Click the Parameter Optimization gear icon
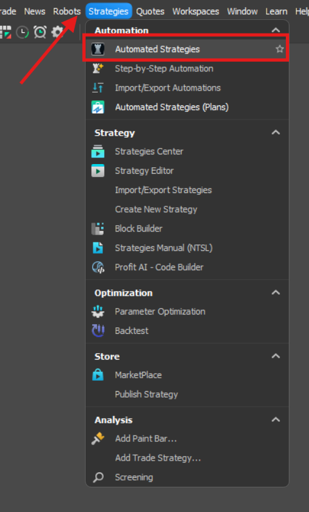The height and width of the screenshot is (512, 309). click(x=98, y=311)
